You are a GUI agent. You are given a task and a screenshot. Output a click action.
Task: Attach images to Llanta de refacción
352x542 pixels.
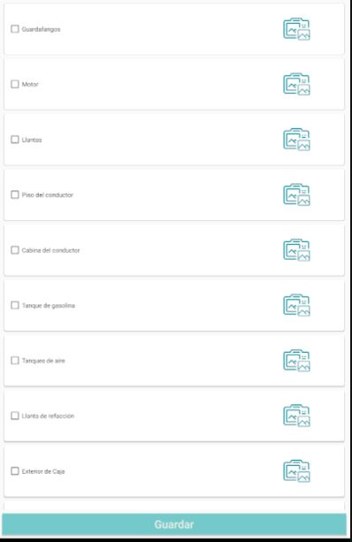(x=296, y=416)
